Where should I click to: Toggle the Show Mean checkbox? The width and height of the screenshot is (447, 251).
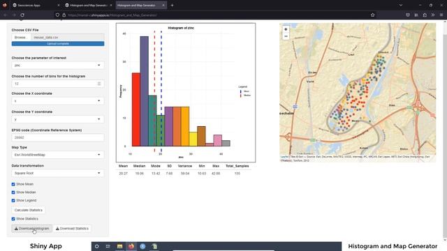(13, 184)
